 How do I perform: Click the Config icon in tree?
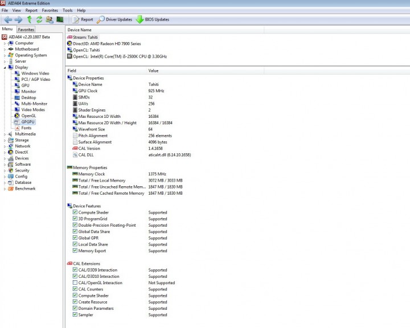[11, 177]
